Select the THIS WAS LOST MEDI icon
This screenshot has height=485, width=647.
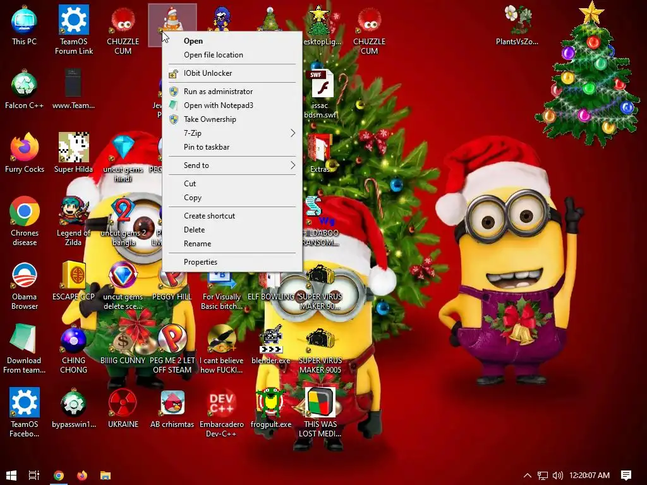[320, 412]
